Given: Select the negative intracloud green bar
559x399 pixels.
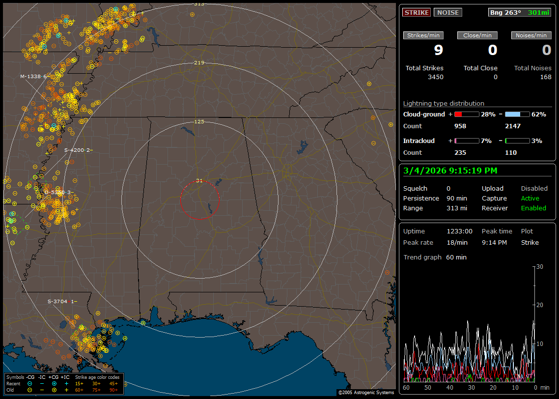Looking at the screenshot, I should (517, 141).
